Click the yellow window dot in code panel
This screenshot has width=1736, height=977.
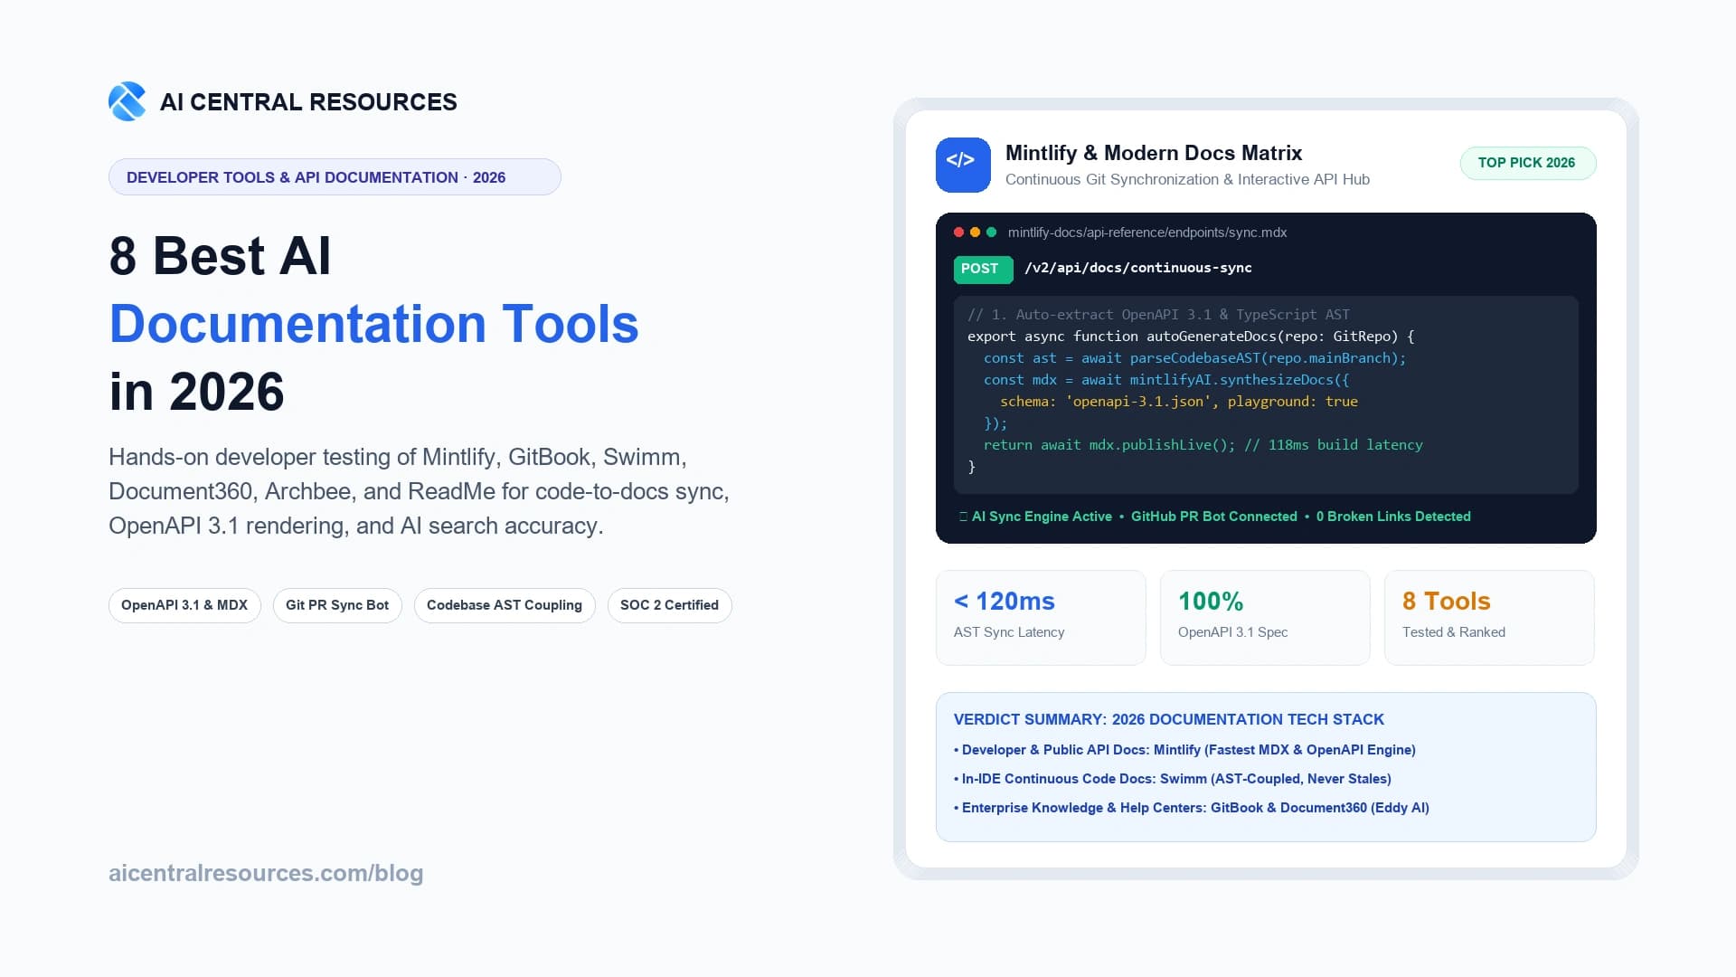[x=975, y=232]
